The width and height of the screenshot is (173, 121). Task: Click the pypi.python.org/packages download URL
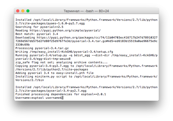pyautogui.click(x=86, y=41)
